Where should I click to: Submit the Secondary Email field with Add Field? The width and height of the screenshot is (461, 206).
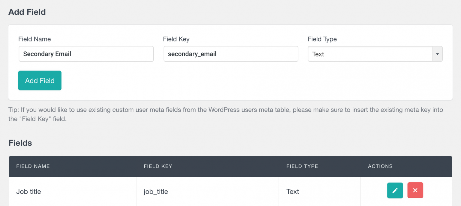[x=40, y=80]
